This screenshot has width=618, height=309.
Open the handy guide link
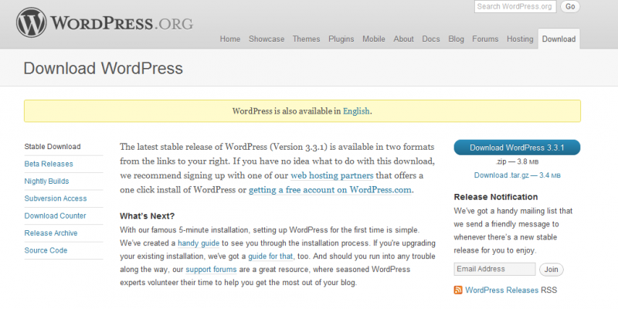coord(199,243)
